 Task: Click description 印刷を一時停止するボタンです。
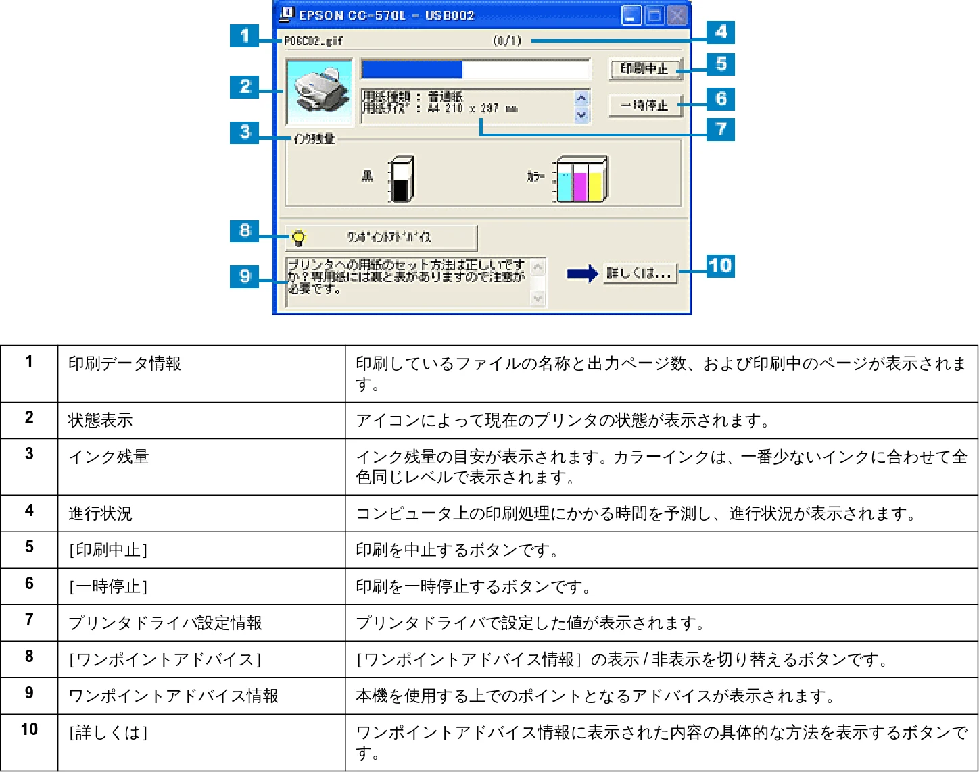[x=474, y=587]
